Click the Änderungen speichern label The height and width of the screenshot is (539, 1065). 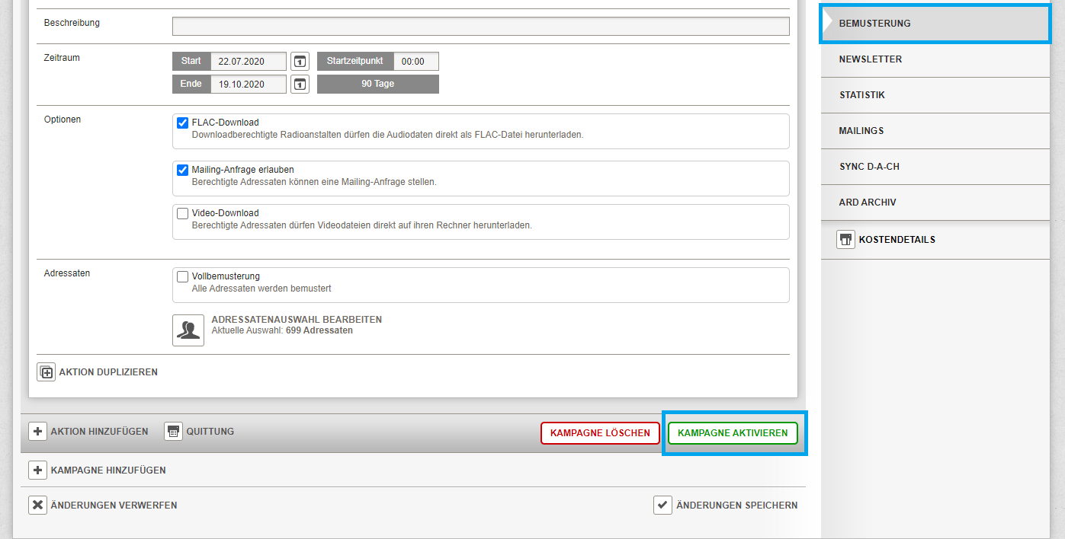(x=737, y=506)
